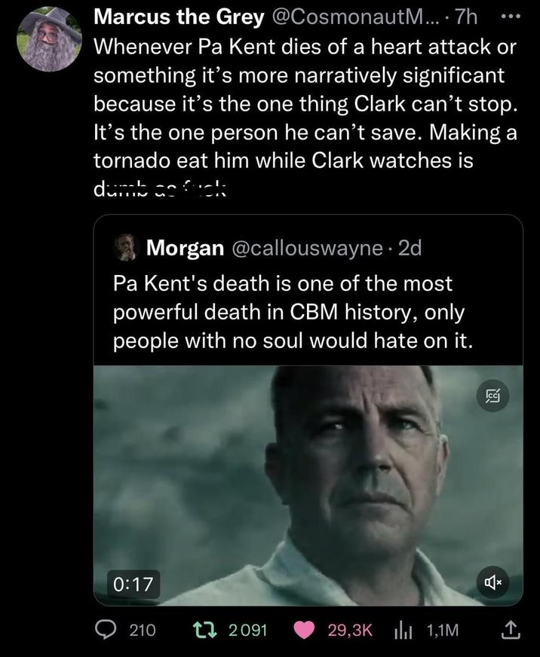The height and width of the screenshot is (657, 540).
Task: Open Marcus the Grey's wizard avatar
Action: pos(49,39)
